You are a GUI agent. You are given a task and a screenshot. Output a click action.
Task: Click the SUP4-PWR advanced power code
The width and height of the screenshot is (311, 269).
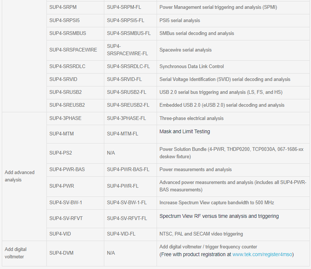click(62, 186)
